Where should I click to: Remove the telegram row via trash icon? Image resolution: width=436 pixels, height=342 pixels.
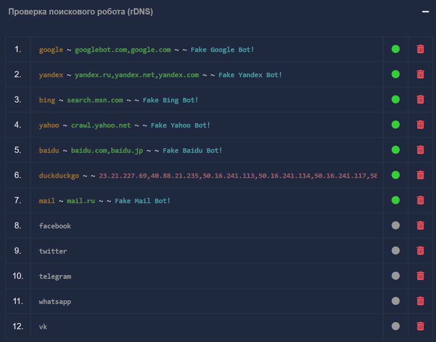[420, 276]
